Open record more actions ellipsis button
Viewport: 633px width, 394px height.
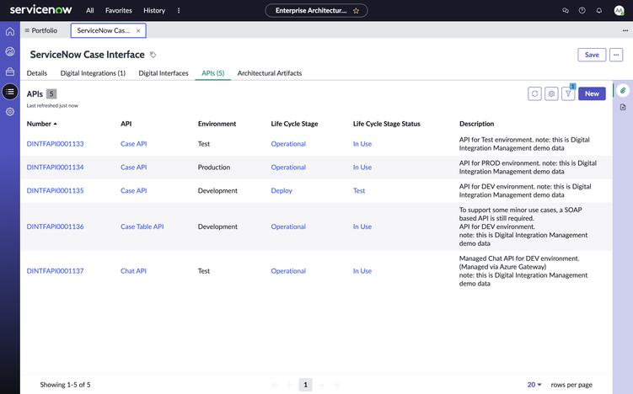pos(616,55)
